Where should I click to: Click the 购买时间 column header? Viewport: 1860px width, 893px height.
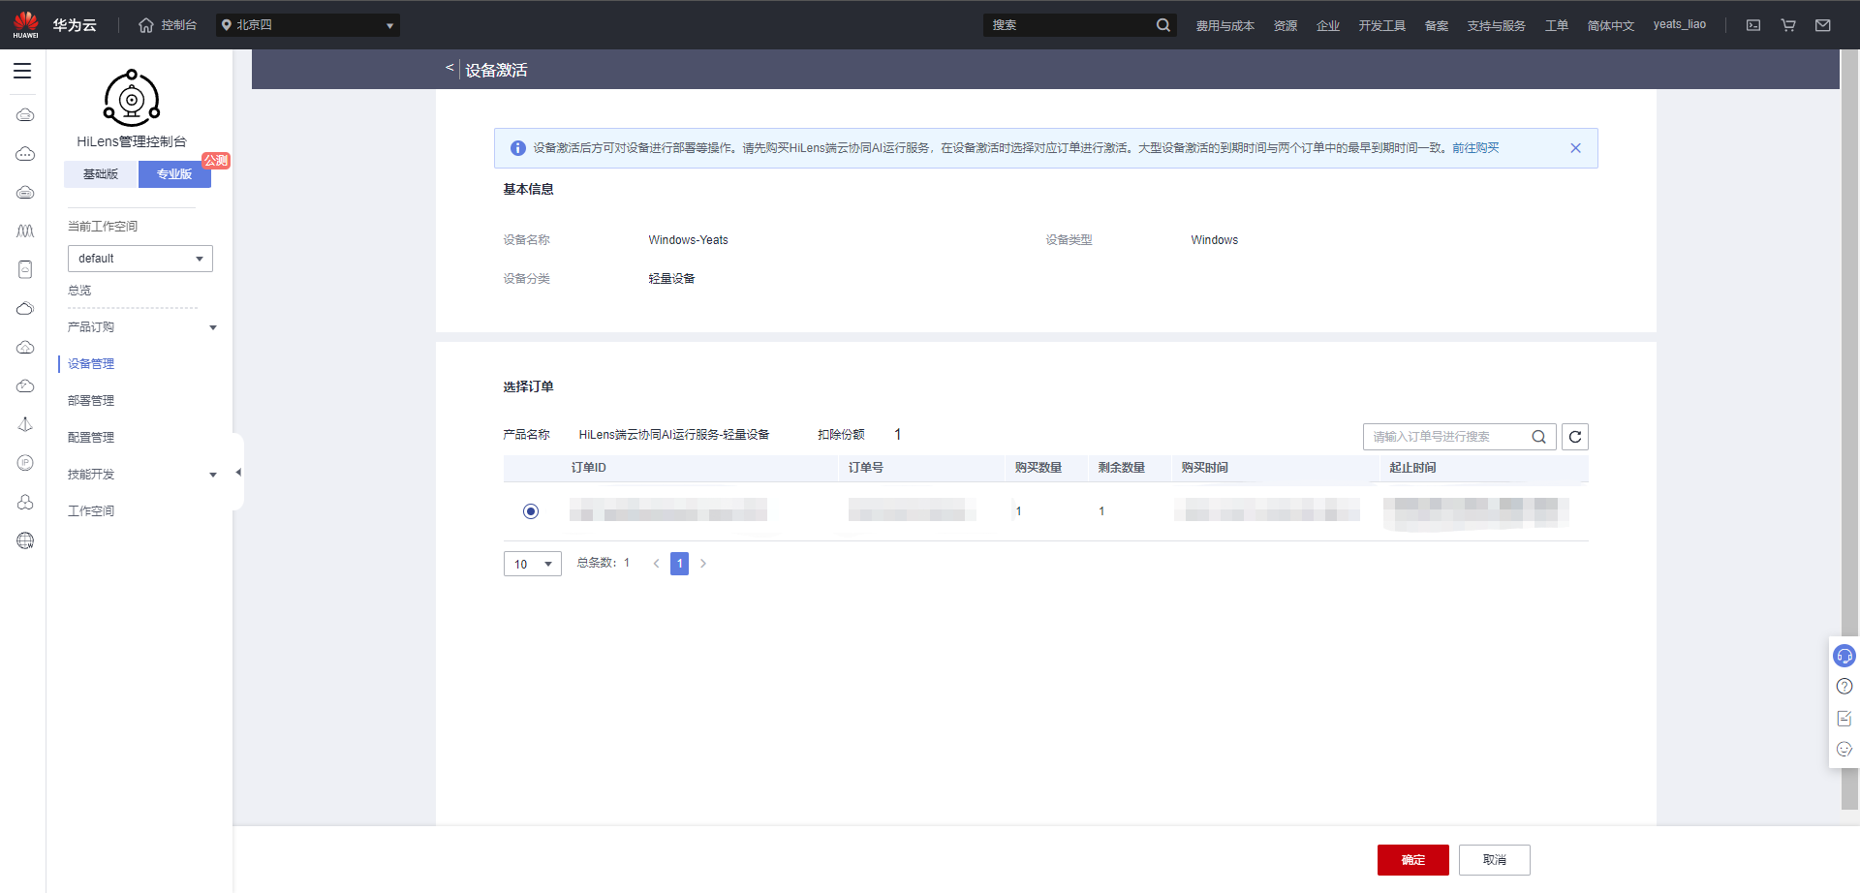coord(1204,468)
